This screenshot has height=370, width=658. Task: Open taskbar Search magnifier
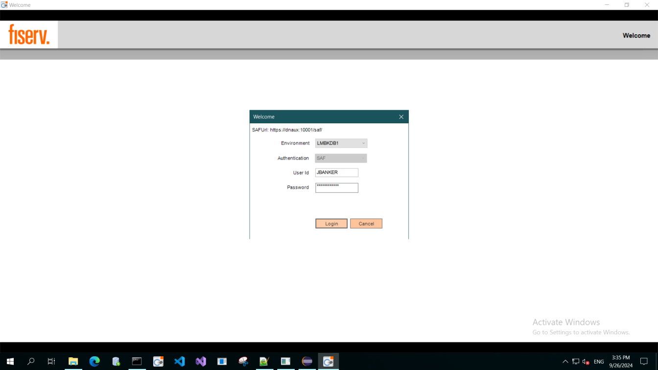tap(31, 362)
